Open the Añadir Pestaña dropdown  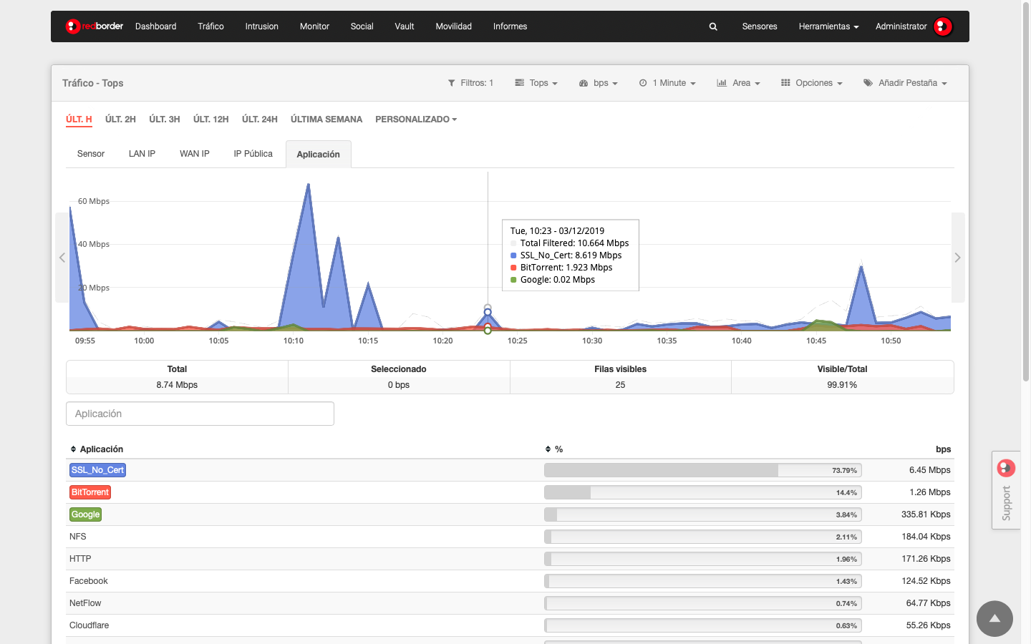[x=905, y=83]
